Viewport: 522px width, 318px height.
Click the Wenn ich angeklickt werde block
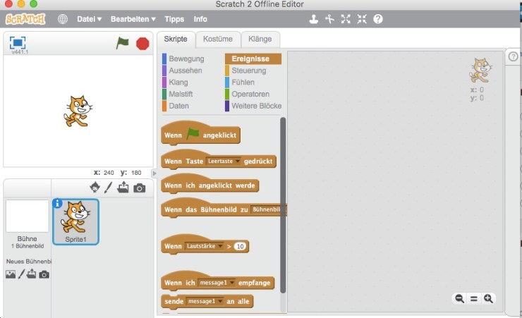pyautogui.click(x=210, y=184)
